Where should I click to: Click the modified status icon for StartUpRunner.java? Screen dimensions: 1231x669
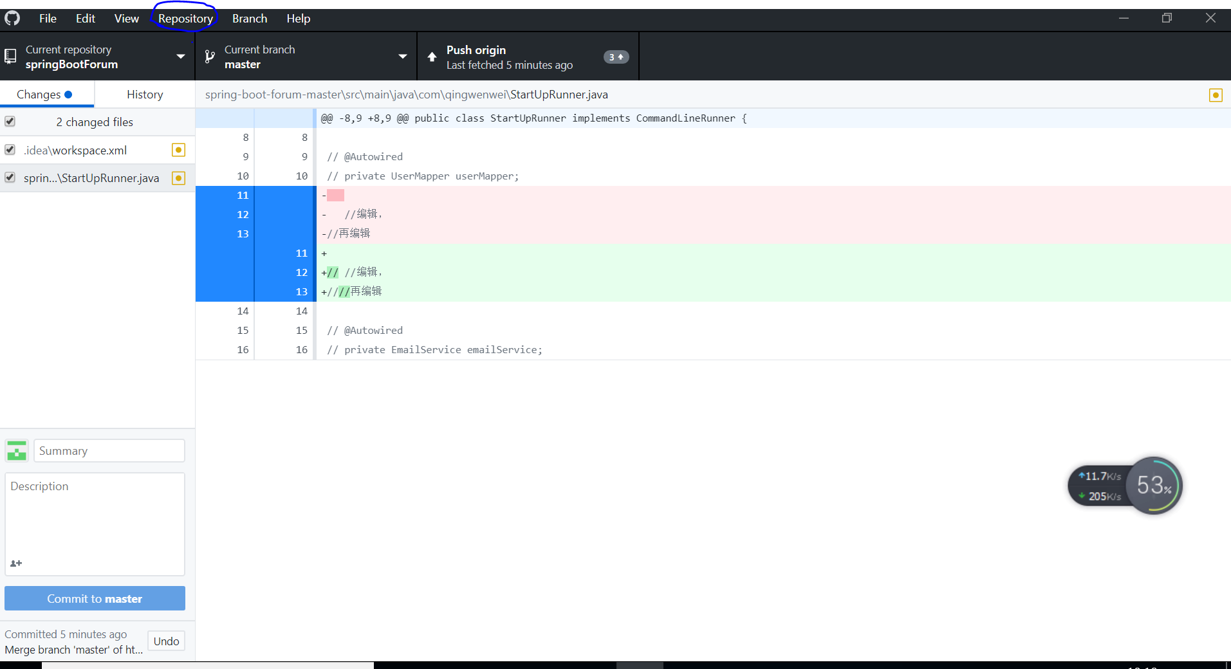tap(179, 178)
